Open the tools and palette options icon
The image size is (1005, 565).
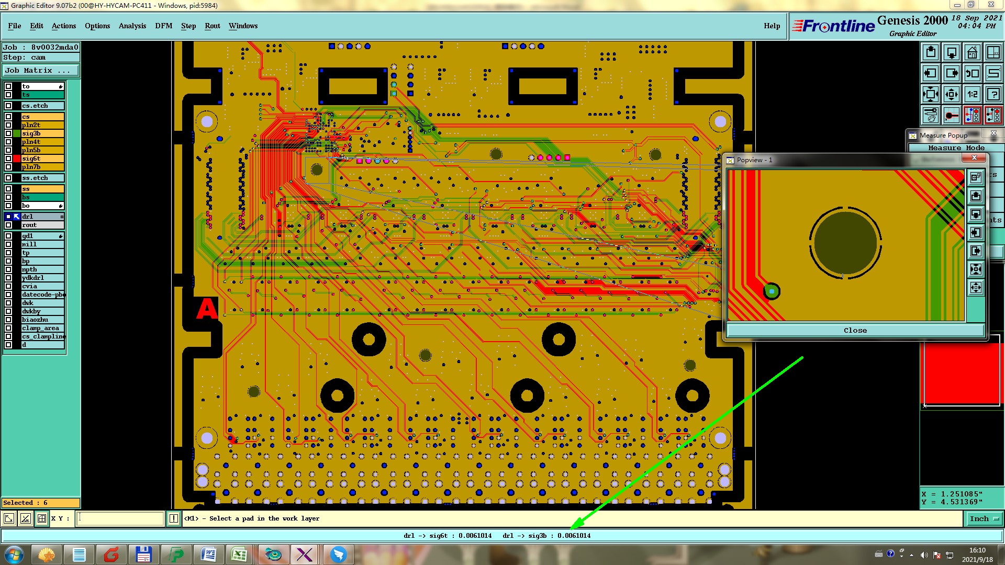click(x=931, y=115)
